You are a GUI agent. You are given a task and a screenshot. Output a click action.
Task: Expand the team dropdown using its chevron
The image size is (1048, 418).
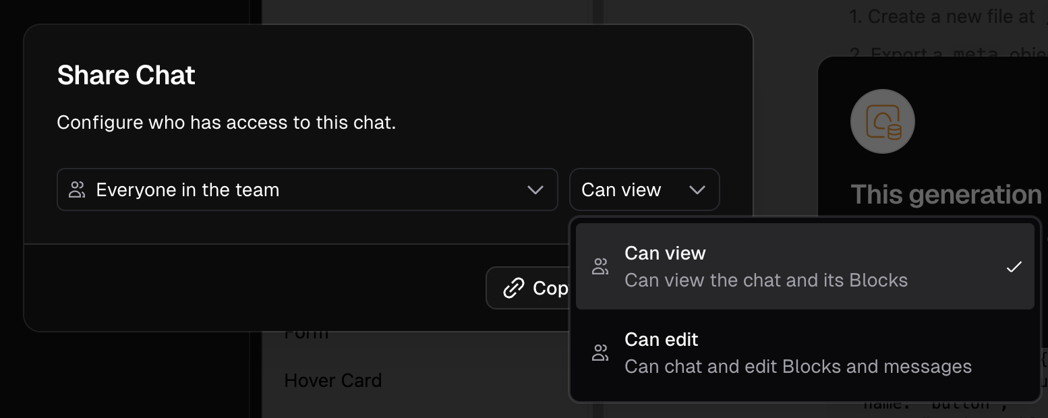click(x=535, y=190)
